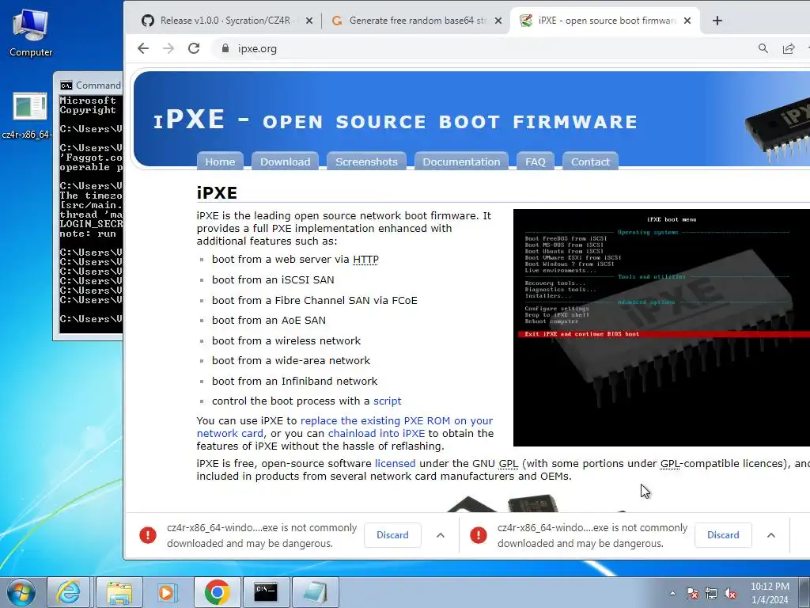Image resolution: width=810 pixels, height=608 pixels.
Task: Click the GPL abbreviation after GNU
Action: click(x=509, y=464)
